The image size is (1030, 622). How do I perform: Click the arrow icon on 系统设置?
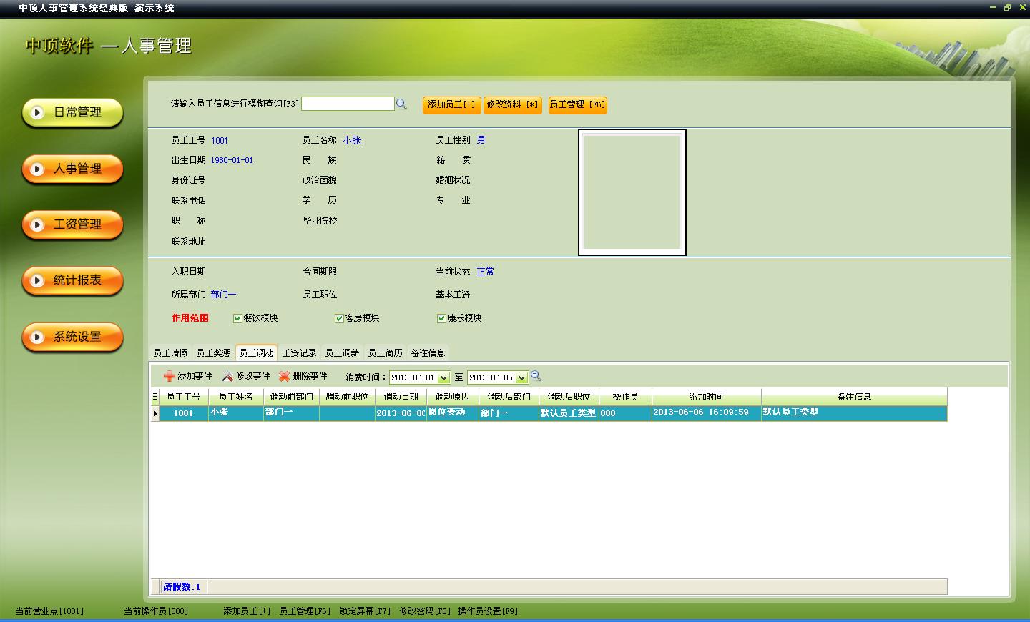click(38, 337)
